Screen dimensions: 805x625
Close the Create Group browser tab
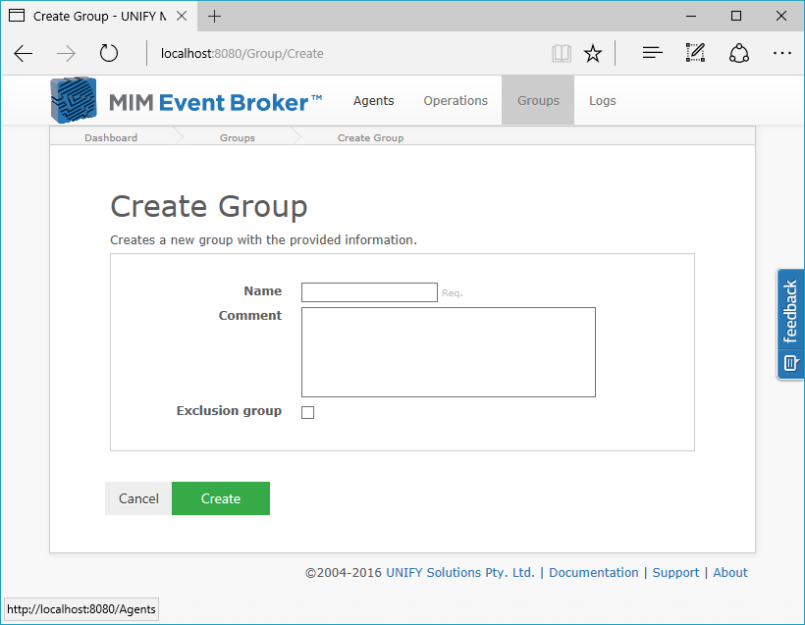pyautogui.click(x=182, y=16)
